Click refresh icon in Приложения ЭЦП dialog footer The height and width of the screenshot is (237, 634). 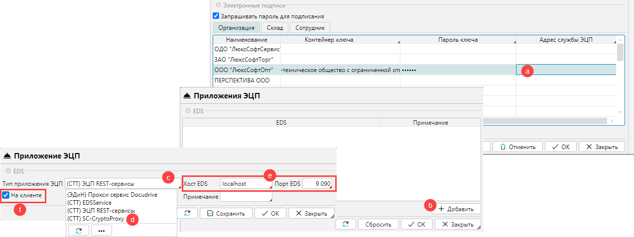coord(345,224)
